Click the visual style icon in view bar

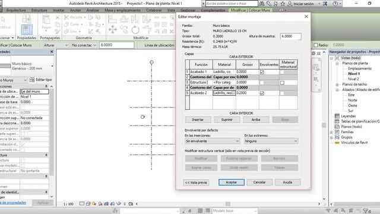tap(88, 204)
